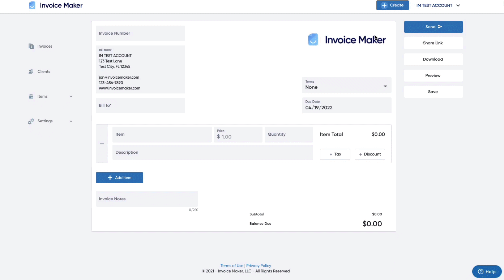Viewport: 504px width, 280px height.
Task: Select the Invoices sidebar menu label
Action: point(45,46)
